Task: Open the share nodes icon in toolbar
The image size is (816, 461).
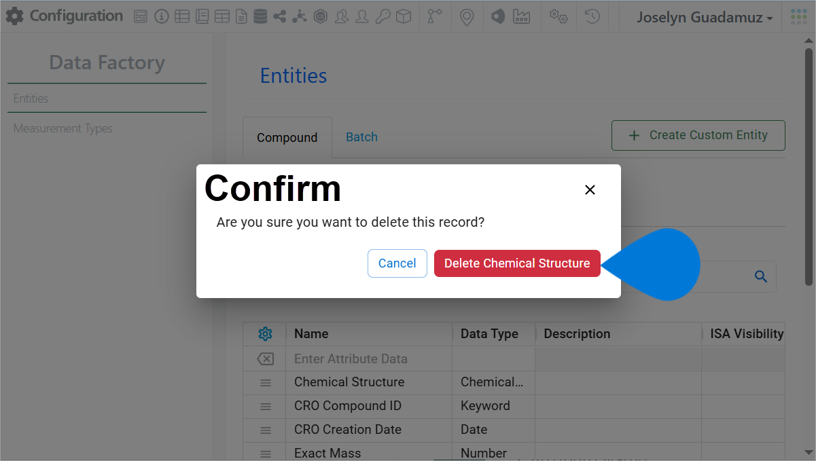Action: click(x=279, y=17)
